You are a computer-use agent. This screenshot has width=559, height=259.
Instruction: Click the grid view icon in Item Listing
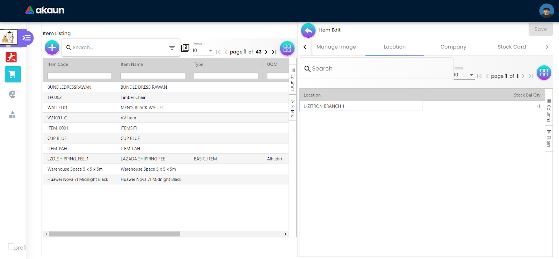pyautogui.click(x=287, y=48)
